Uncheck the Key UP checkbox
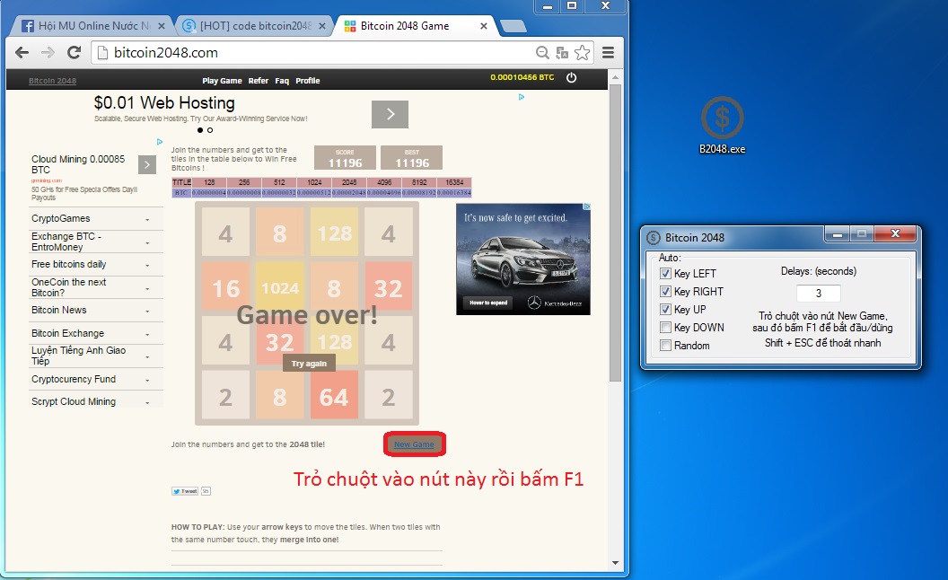 click(665, 310)
